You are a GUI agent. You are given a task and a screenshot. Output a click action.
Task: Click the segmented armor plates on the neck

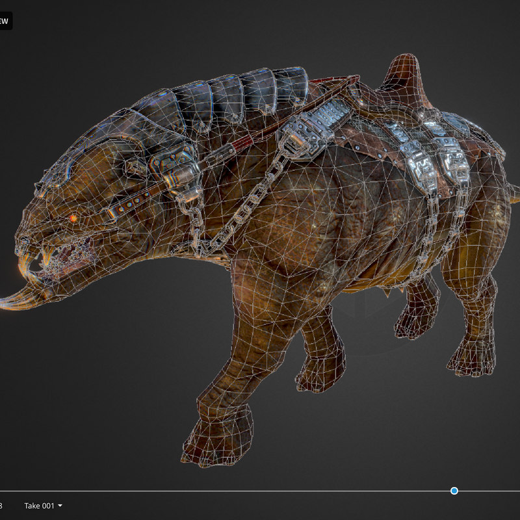(x=227, y=97)
